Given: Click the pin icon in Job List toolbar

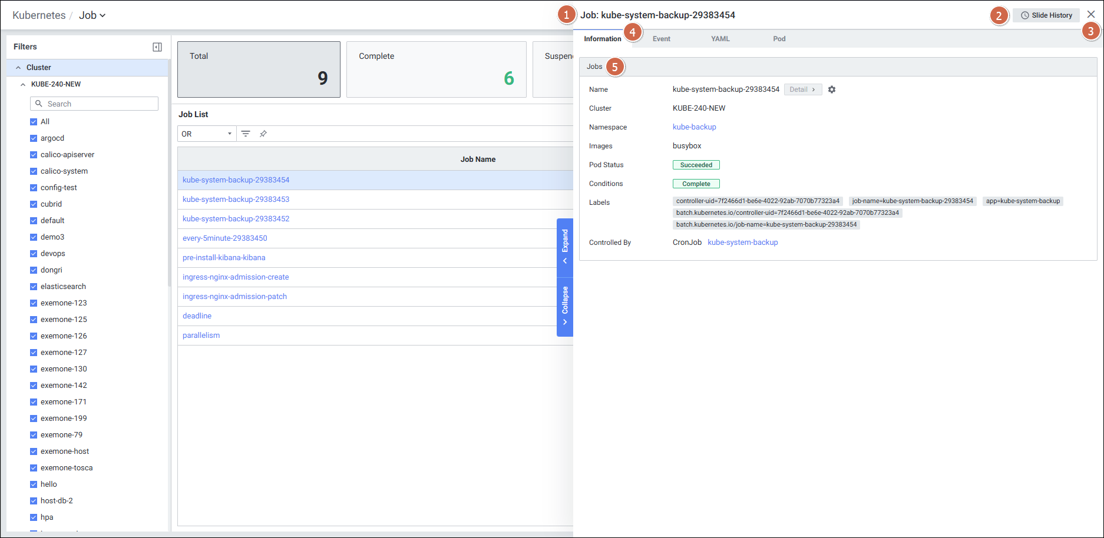Looking at the screenshot, I should [x=263, y=134].
